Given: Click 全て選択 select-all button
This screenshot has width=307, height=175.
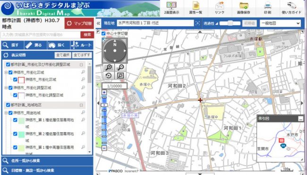Looking at the screenshot, I should (x=63, y=55).
